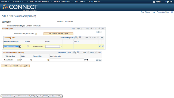Open Security Data grid in new window
174x98 pixels.
(76, 38)
